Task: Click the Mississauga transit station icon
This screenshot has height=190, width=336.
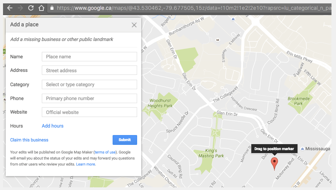Action: [x=302, y=149]
